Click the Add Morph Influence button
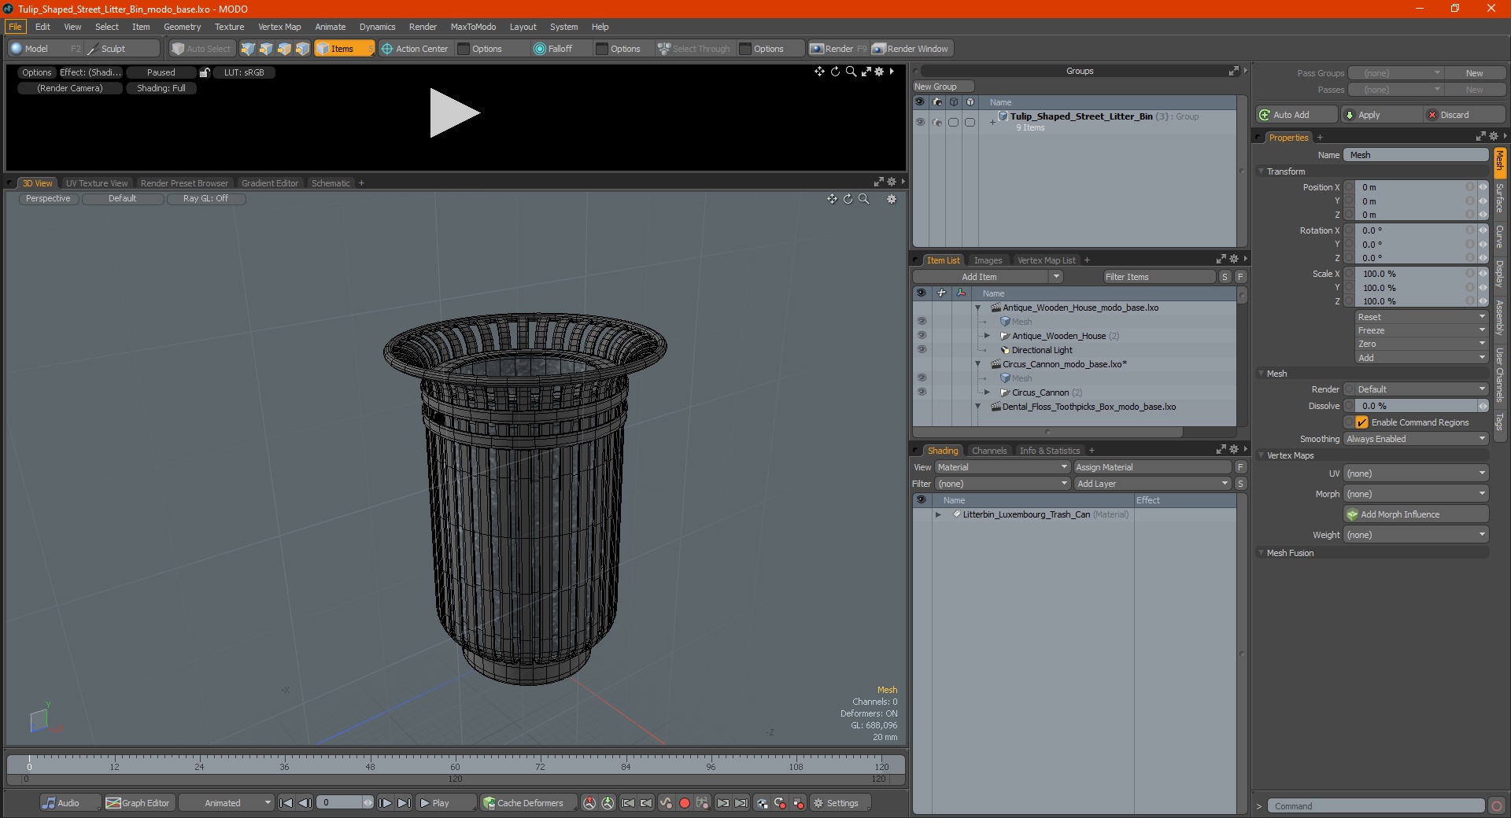Image resolution: width=1511 pixels, height=818 pixels. [1416, 514]
